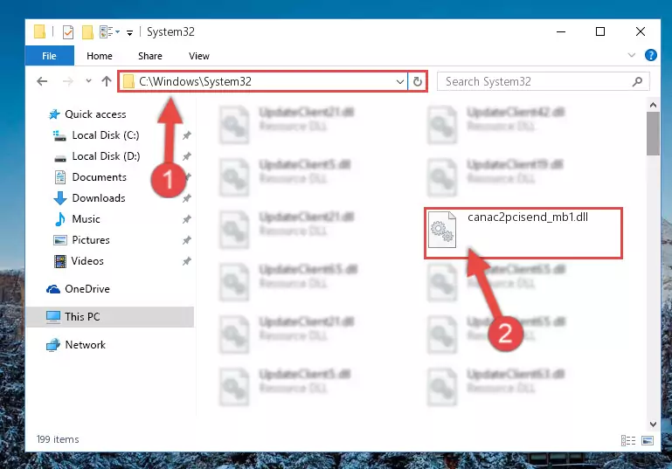Click the pin icon next to Pictures

186,241
